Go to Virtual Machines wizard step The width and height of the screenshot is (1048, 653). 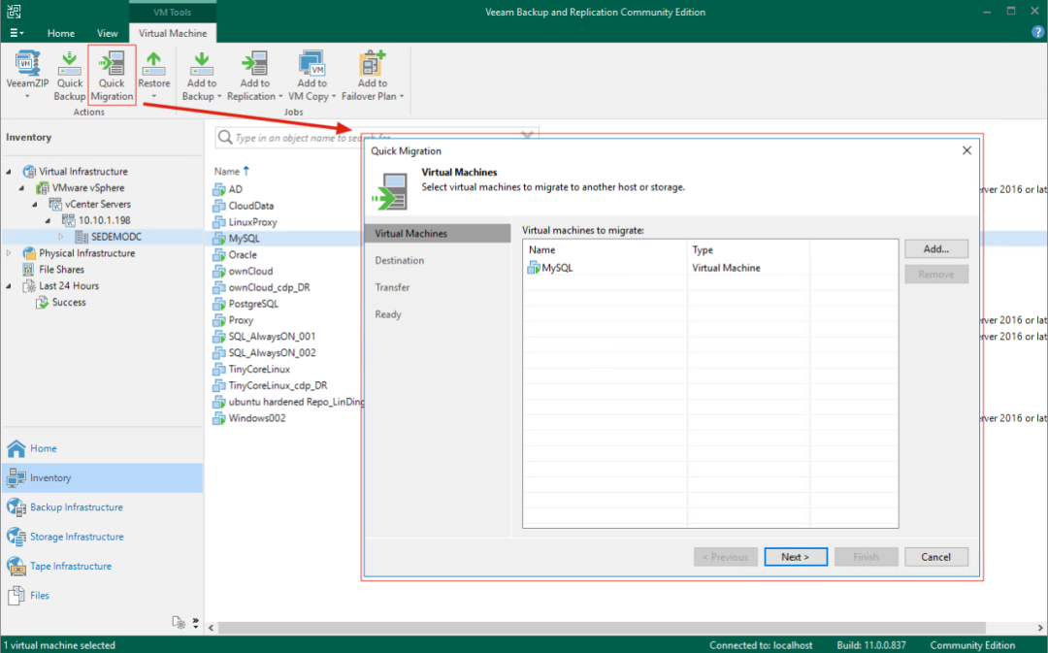click(x=437, y=233)
